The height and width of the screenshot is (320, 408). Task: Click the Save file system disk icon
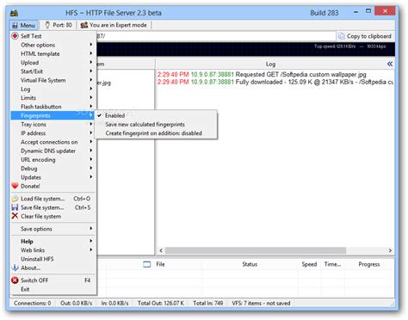tap(15, 207)
